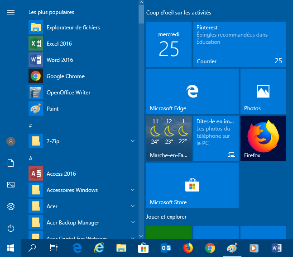Viewport: 293px width, 257px height.
Task: Click the app list scrollbar up arrow
Action: point(141,2)
